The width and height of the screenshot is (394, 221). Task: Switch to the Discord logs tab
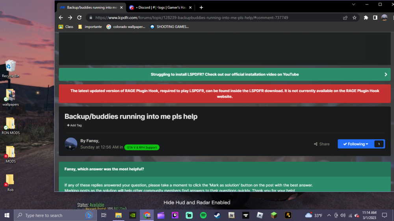[161, 7]
